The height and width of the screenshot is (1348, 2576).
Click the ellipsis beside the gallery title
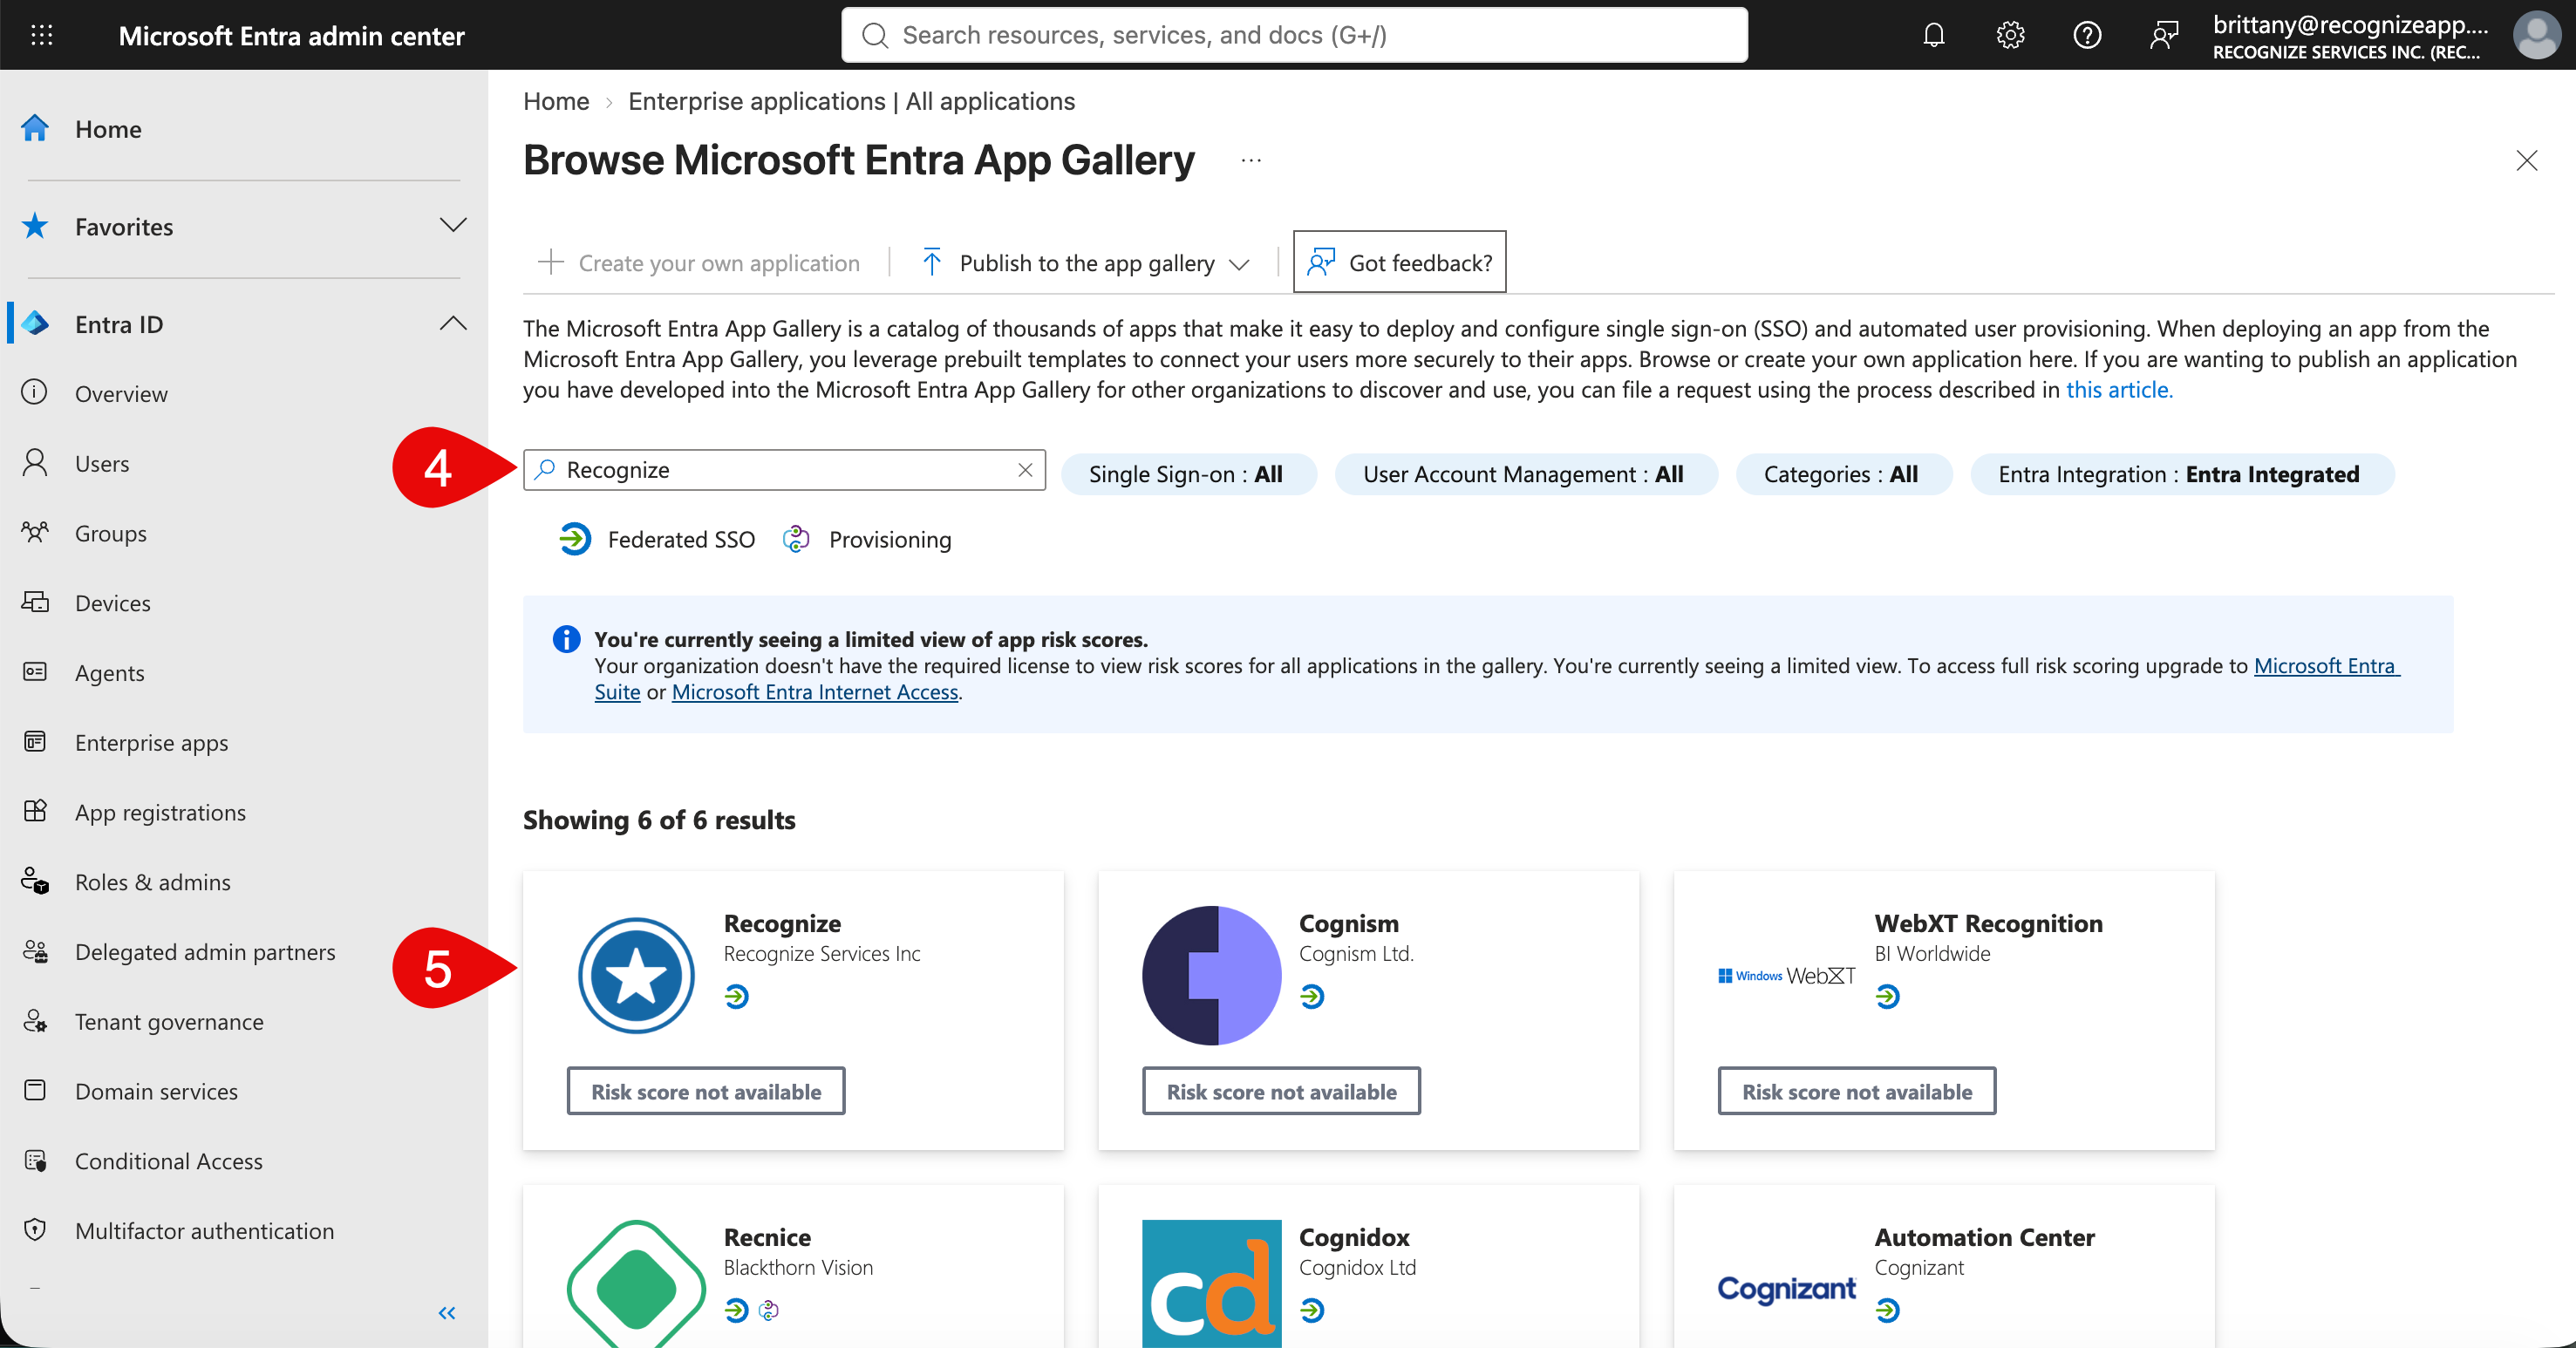pos(1251,160)
